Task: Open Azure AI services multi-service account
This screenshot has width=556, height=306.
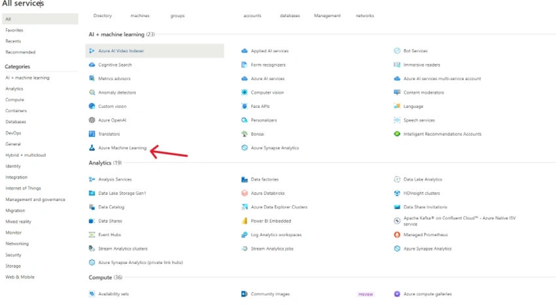Action: point(442,78)
